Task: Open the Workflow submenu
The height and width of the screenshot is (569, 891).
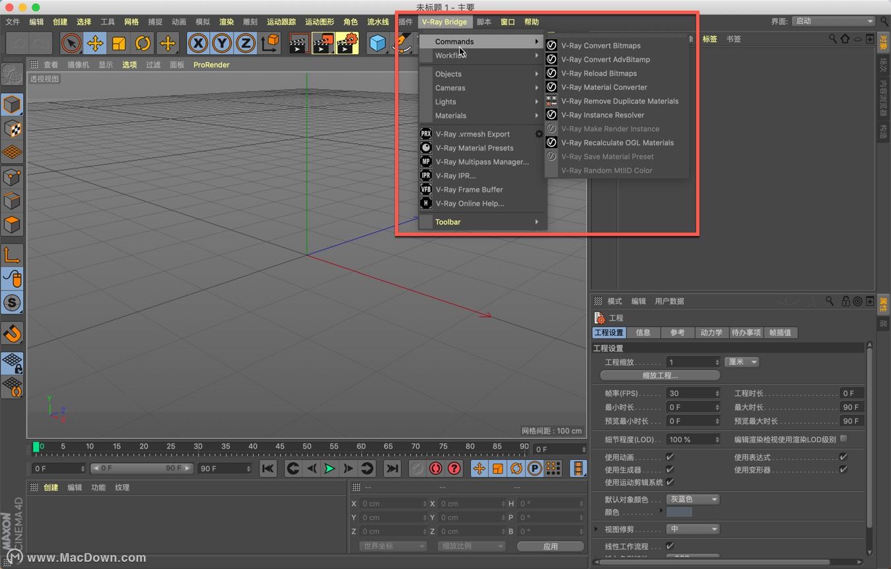Action: (x=483, y=56)
